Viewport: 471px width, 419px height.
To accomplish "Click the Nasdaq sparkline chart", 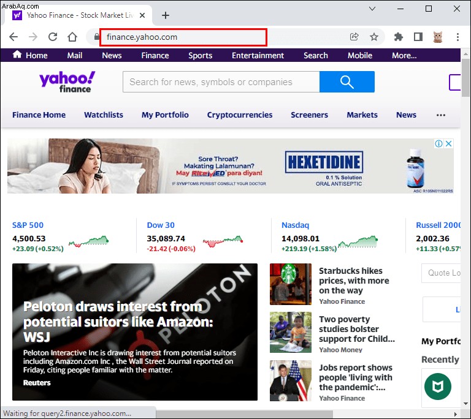I will pyautogui.click(x=358, y=241).
